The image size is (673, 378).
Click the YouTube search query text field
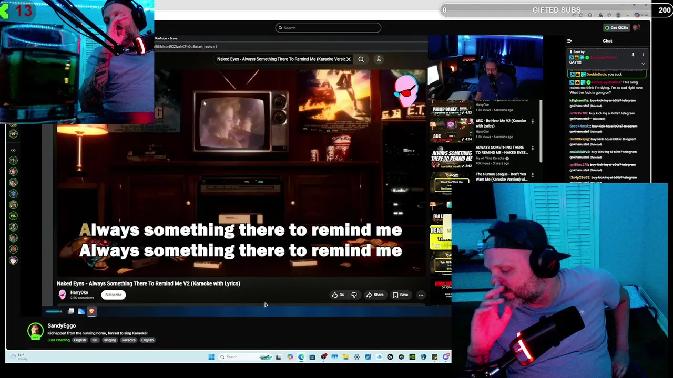coord(281,59)
